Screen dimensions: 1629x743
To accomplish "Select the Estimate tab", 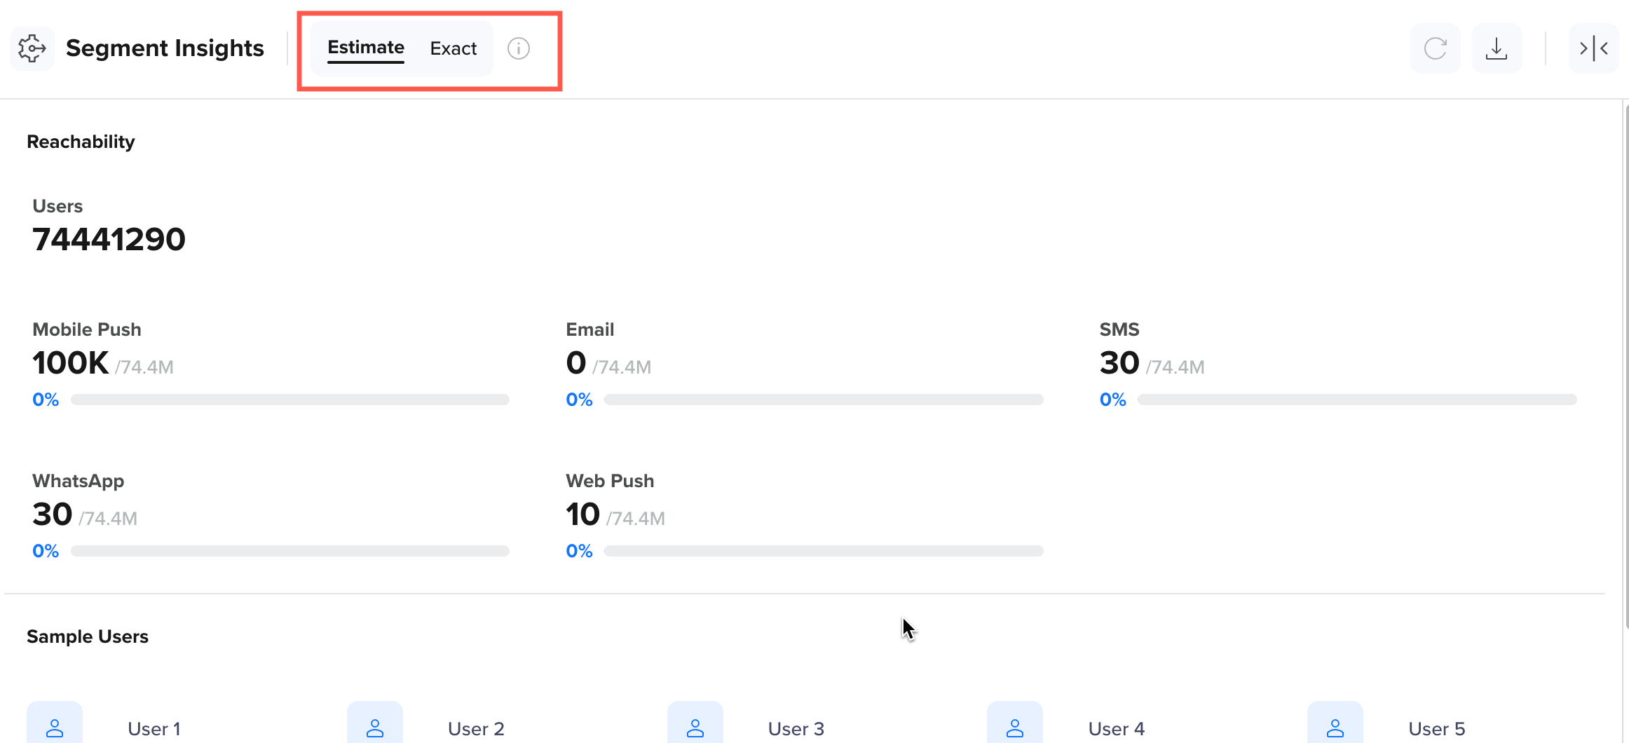I will 366,48.
